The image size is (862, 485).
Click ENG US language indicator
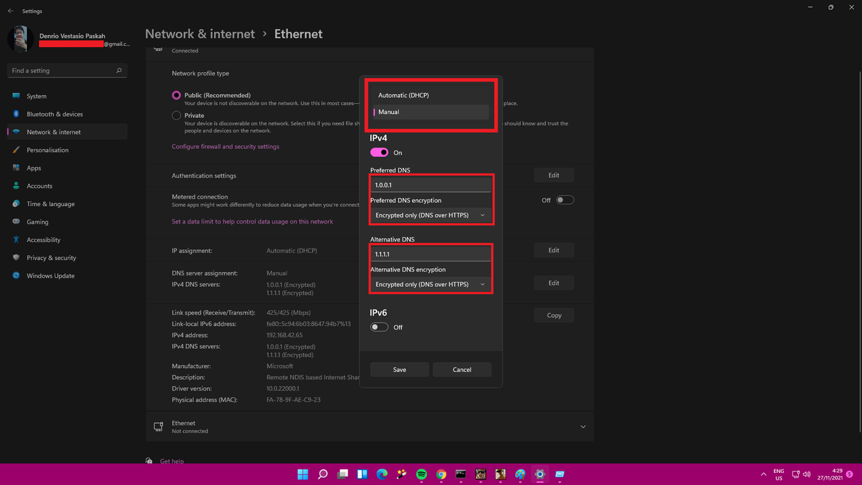[778, 474]
